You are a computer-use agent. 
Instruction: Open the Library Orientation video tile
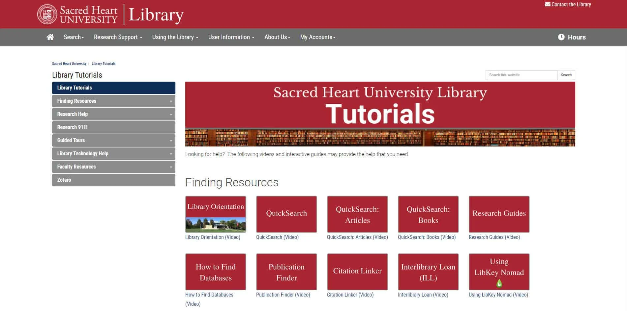pos(215,214)
